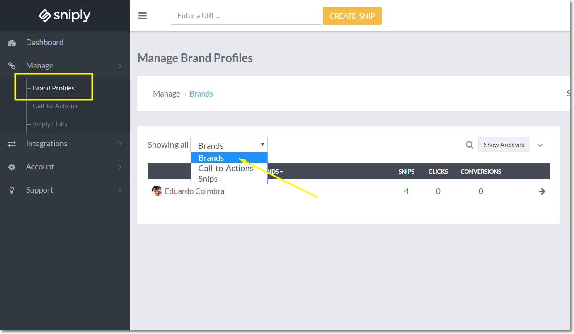The height and width of the screenshot is (334, 574).
Task: Go to Sniply Links submenu
Action: coord(50,124)
